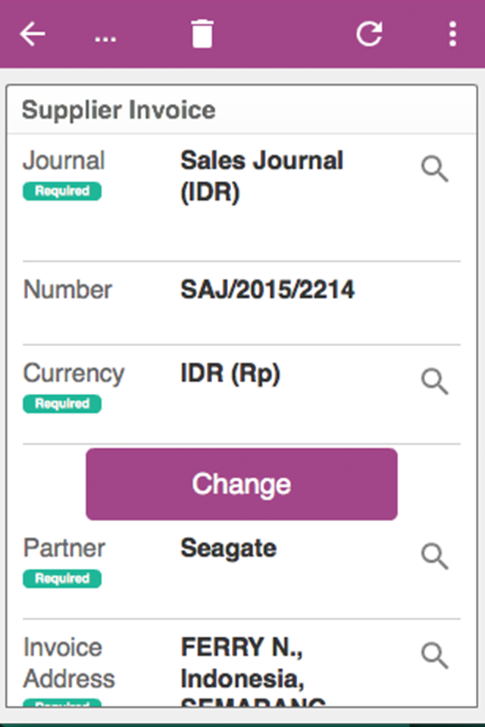
Task: Search addresses with the Invoice Address magnifier
Action: [x=435, y=655]
